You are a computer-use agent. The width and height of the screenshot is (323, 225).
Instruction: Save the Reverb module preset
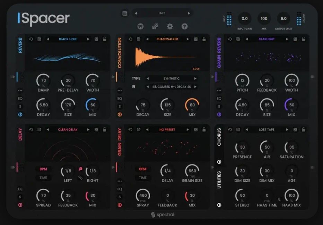tap(39, 39)
